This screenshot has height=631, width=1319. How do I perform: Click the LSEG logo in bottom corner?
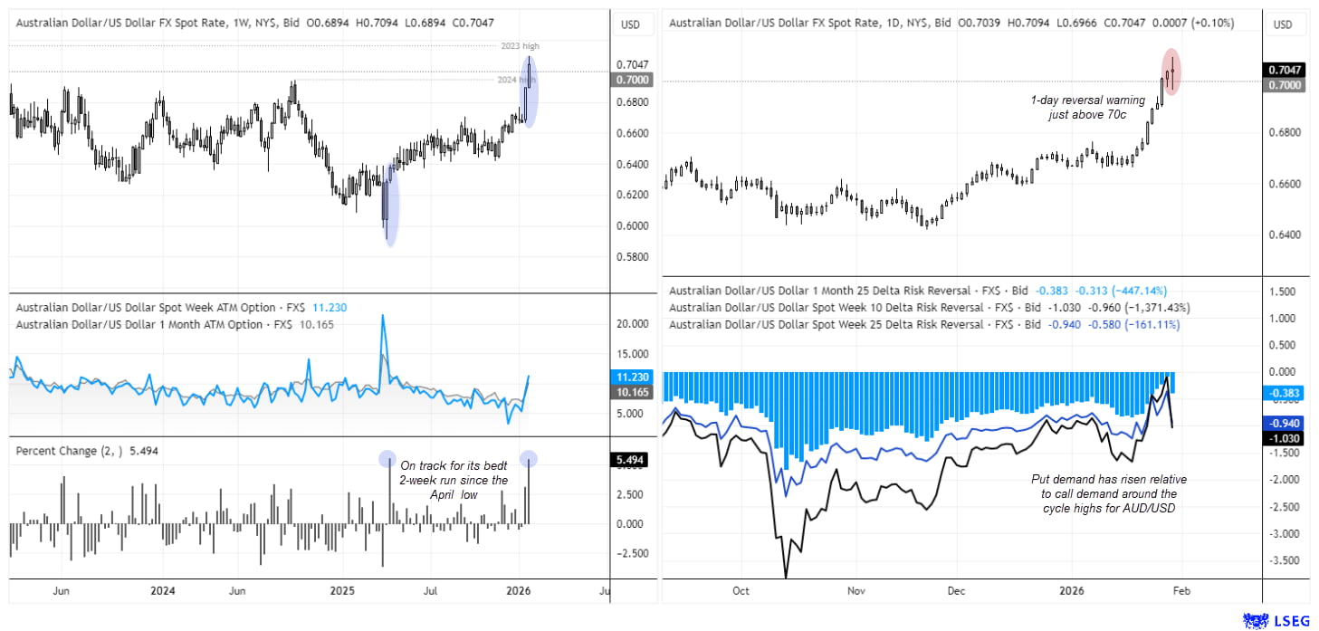(x=1277, y=620)
